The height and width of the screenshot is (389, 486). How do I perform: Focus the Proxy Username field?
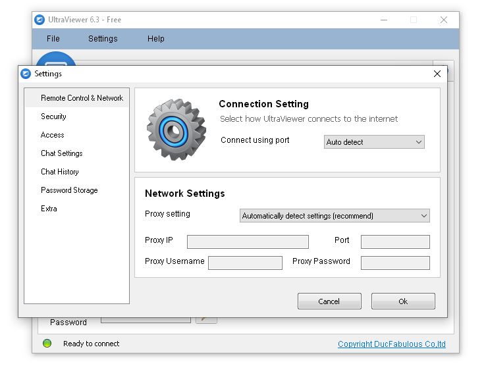[245, 263]
